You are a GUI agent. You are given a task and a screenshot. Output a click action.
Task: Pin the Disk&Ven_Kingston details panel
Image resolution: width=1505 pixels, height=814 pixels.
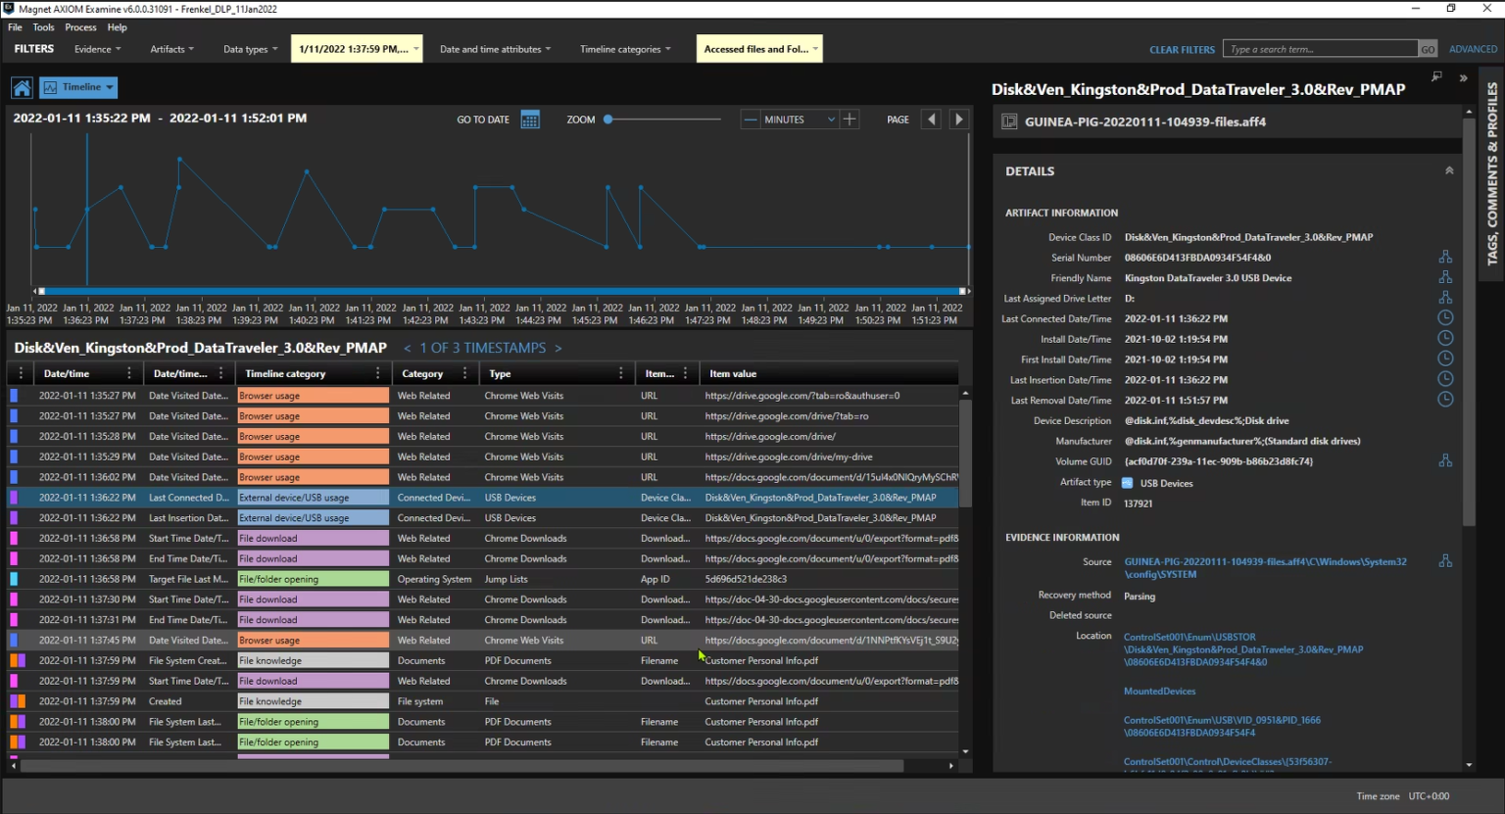(1436, 75)
